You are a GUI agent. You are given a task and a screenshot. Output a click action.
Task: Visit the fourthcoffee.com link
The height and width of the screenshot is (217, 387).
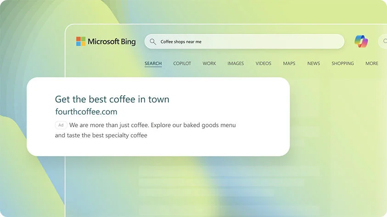(86, 111)
